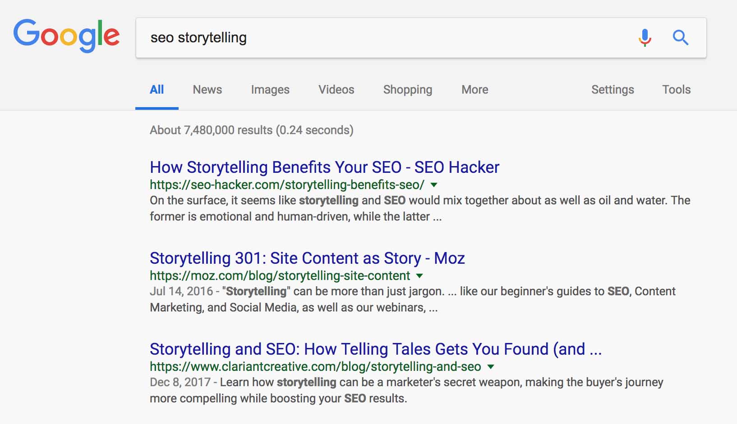Open the Settings menu
The height and width of the screenshot is (424, 737).
tap(613, 90)
